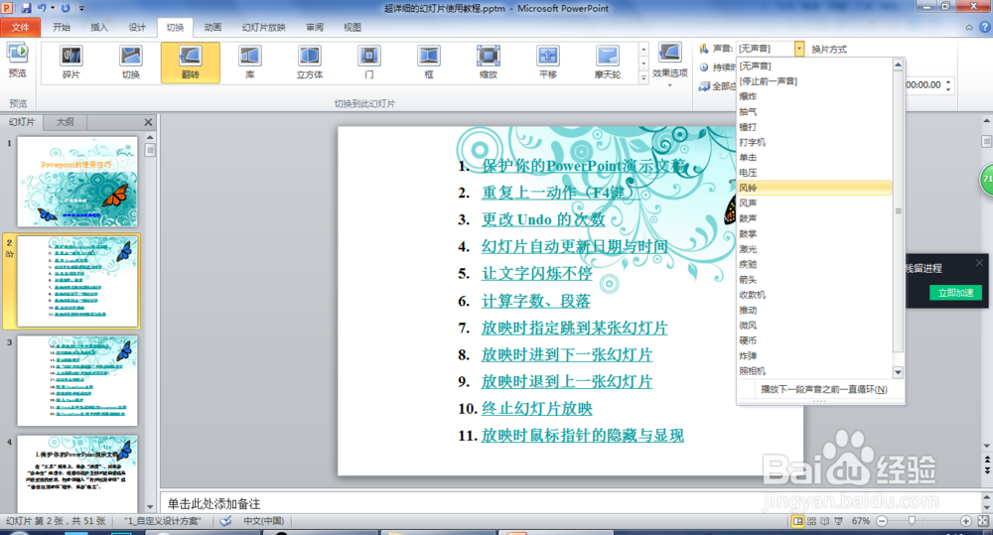
Task: Click the redo/repeat button
Action: coord(66,8)
